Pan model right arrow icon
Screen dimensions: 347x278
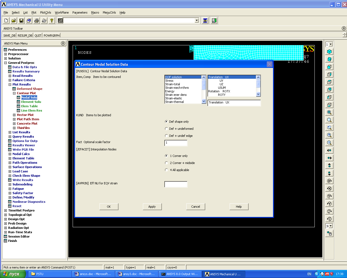click(x=329, y=158)
